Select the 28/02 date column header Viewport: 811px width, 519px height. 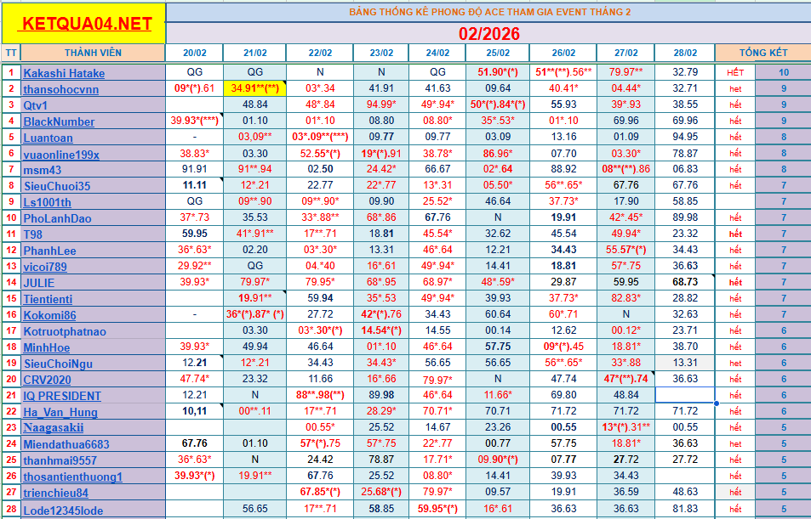tap(684, 53)
